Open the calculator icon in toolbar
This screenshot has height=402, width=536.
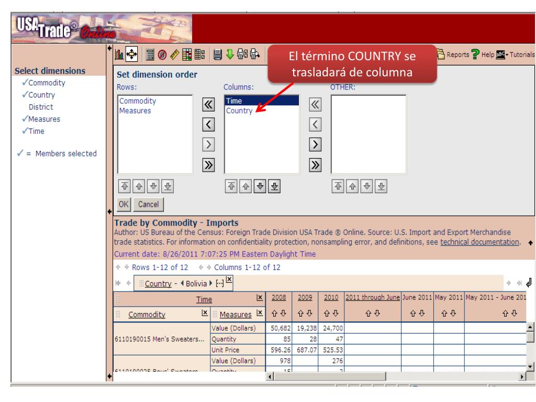coord(150,54)
